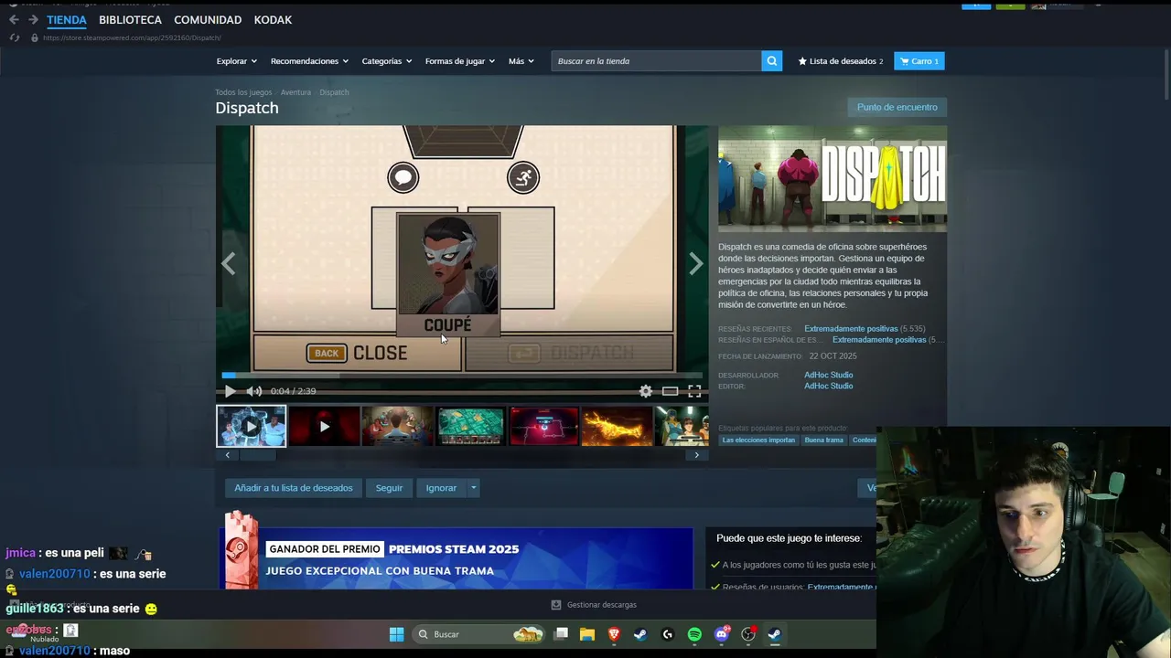
Task: Focus the Buscar en la tienda field
Action: point(656,61)
